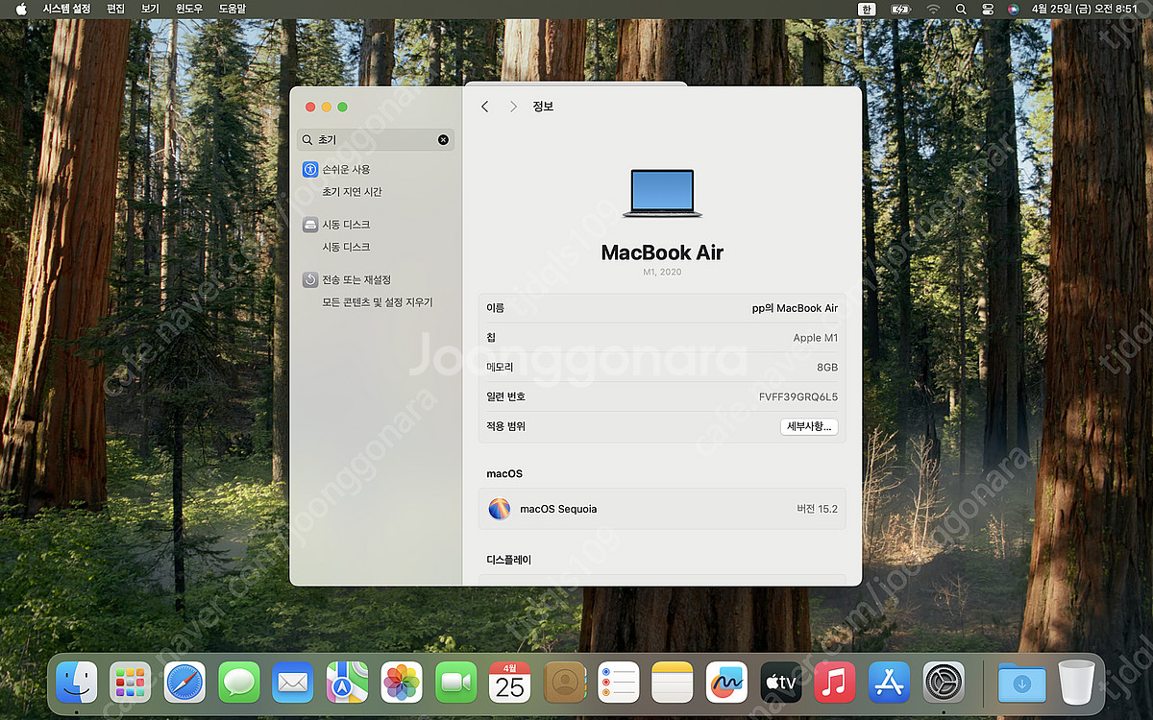
Task: Click the MacBook Air illustration
Action: (662, 193)
